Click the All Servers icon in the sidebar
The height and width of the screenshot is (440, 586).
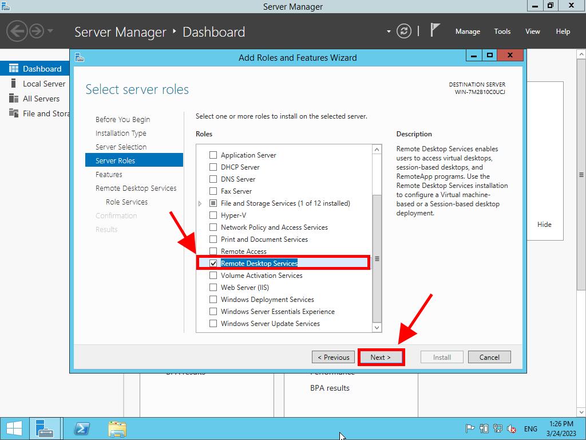tap(14, 98)
